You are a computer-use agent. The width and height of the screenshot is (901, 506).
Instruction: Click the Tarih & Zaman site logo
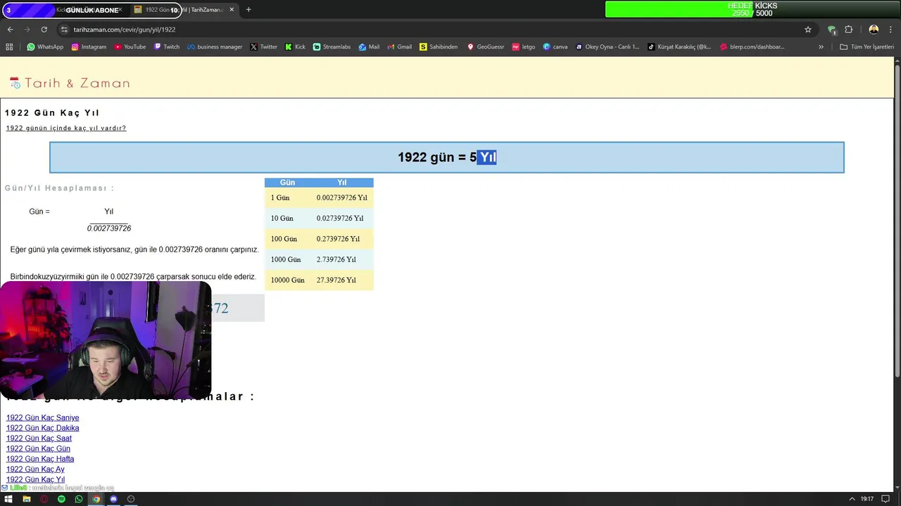(x=70, y=83)
